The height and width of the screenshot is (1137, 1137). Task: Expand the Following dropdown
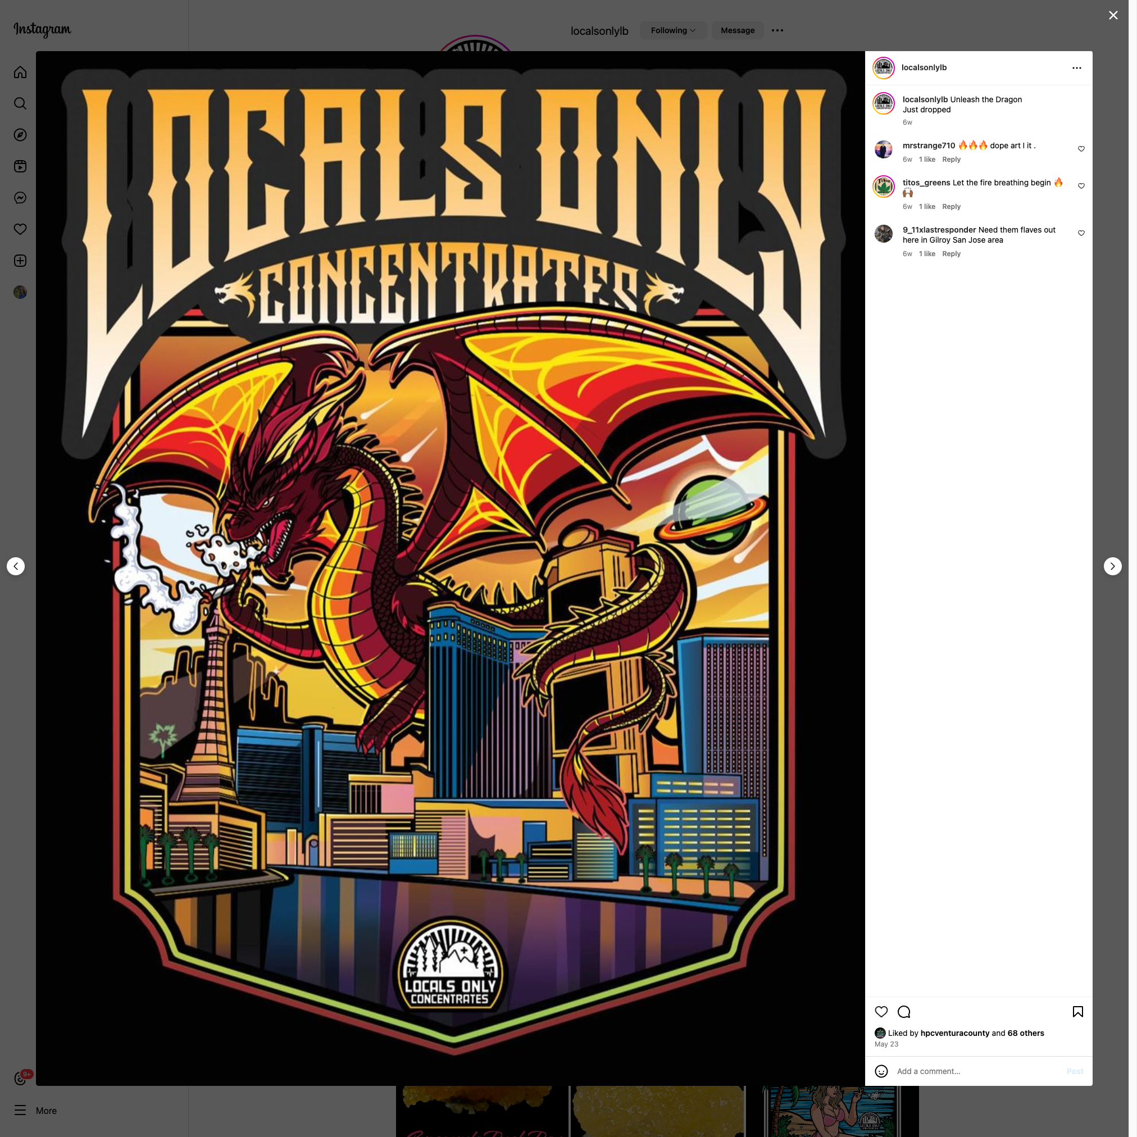tap(672, 30)
